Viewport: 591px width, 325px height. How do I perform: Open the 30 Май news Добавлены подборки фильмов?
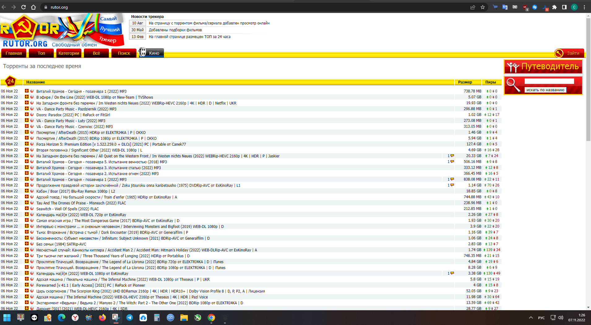(x=175, y=30)
